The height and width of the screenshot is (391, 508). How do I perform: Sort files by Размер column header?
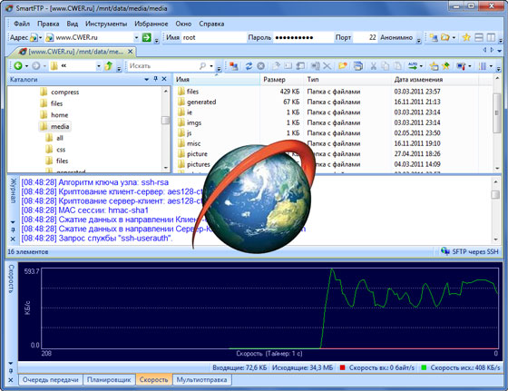(x=274, y=79)
